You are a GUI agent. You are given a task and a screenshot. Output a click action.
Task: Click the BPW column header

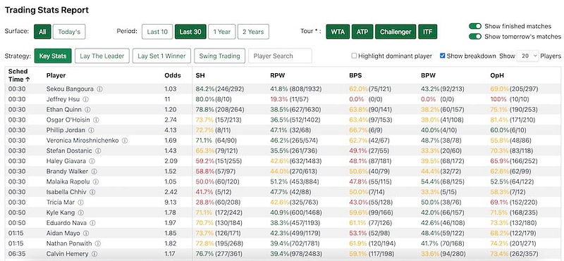click(x=428, y=75)
